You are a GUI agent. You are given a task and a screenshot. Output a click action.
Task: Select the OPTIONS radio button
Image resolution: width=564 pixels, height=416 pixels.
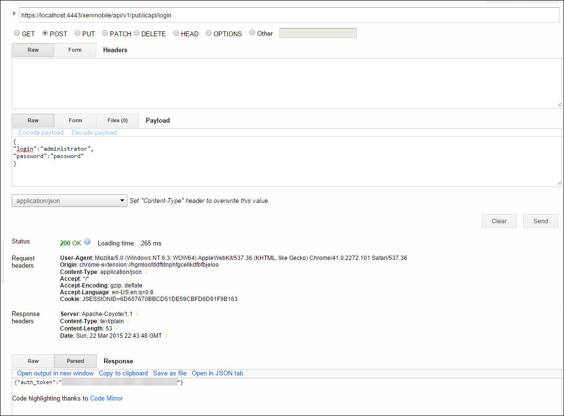(x=209, y=34)
